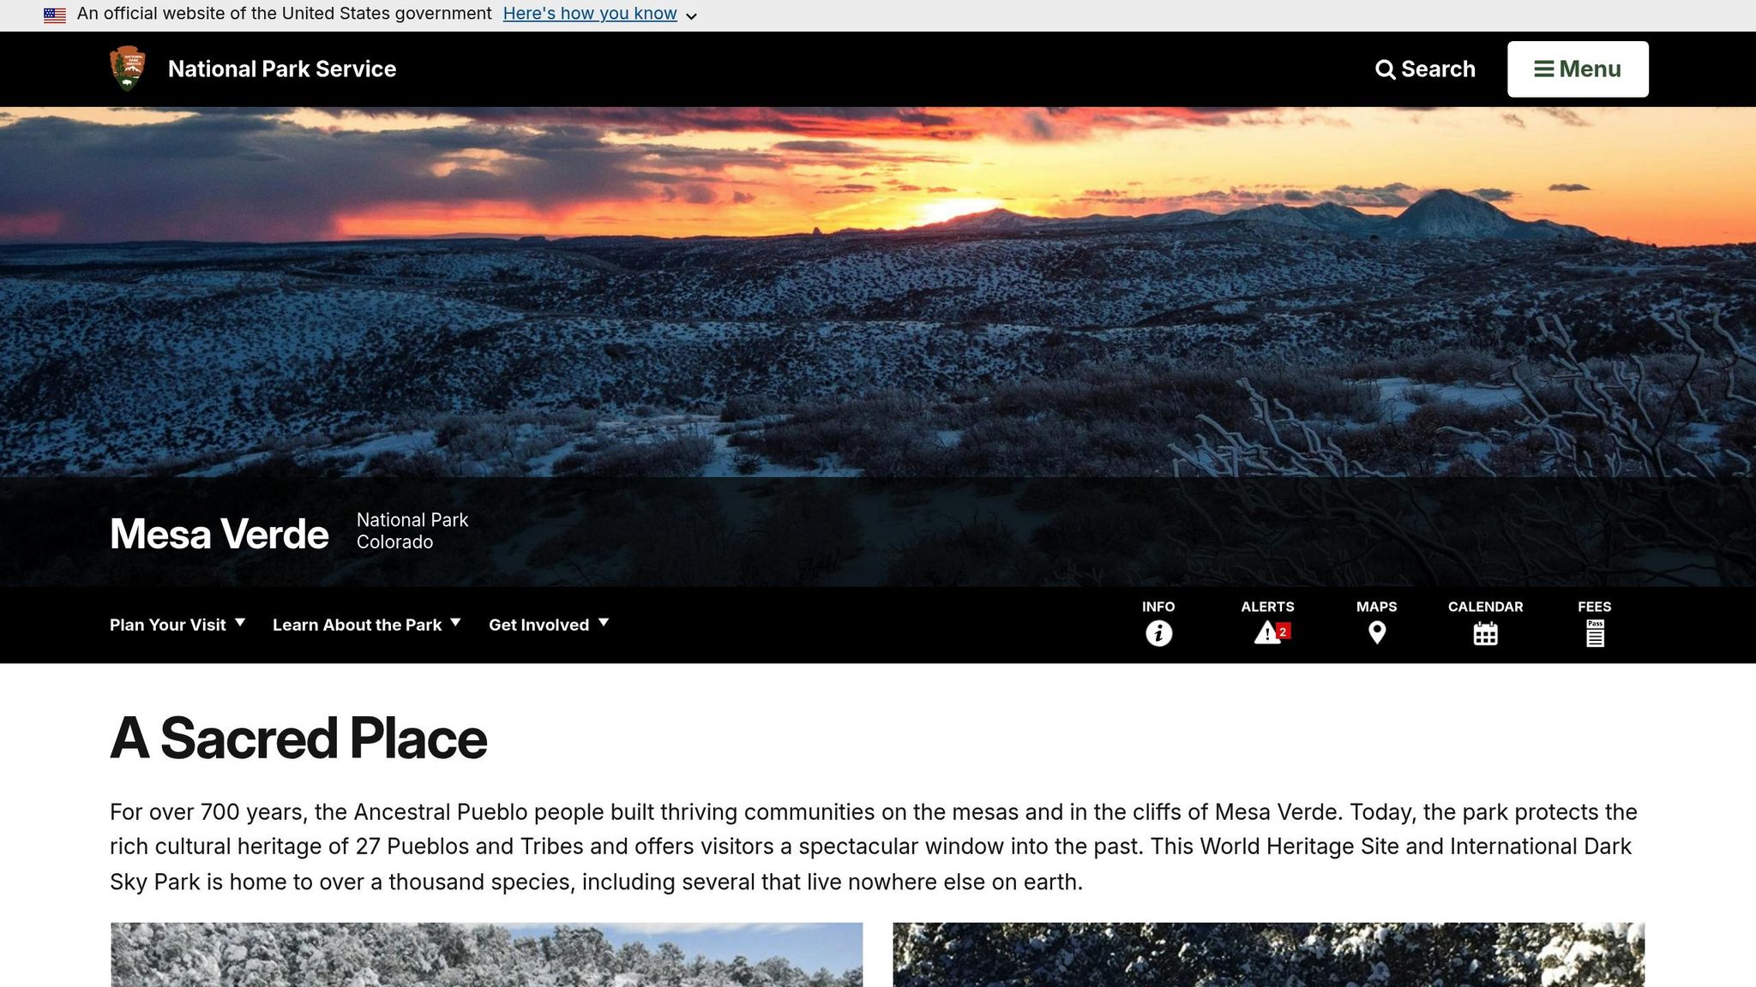Open the snow-covered trees thumbnail on right
This screenshot has height=987, width=1756.
(x=1268, y=954)
